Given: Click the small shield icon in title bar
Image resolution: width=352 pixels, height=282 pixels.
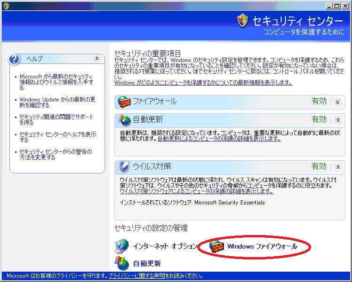Looking at the screenshot, I should [x=6, y=6].
